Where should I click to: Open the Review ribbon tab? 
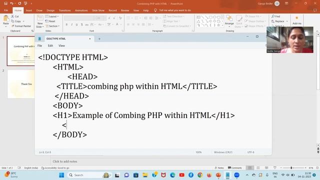pyautogui.click(x=125, y=10)
